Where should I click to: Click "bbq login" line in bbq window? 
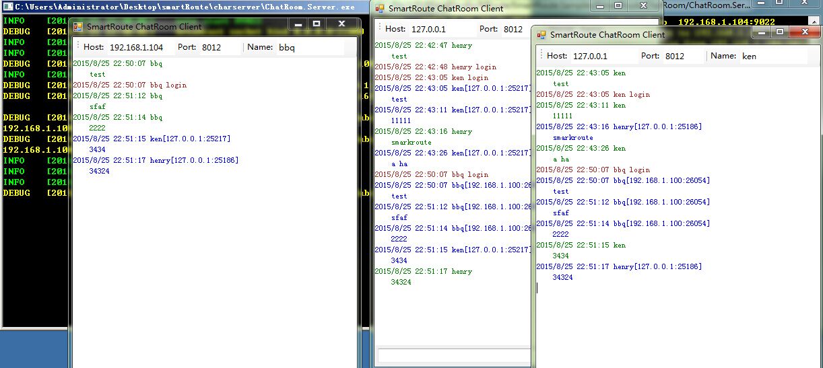(x=129, y=85)
